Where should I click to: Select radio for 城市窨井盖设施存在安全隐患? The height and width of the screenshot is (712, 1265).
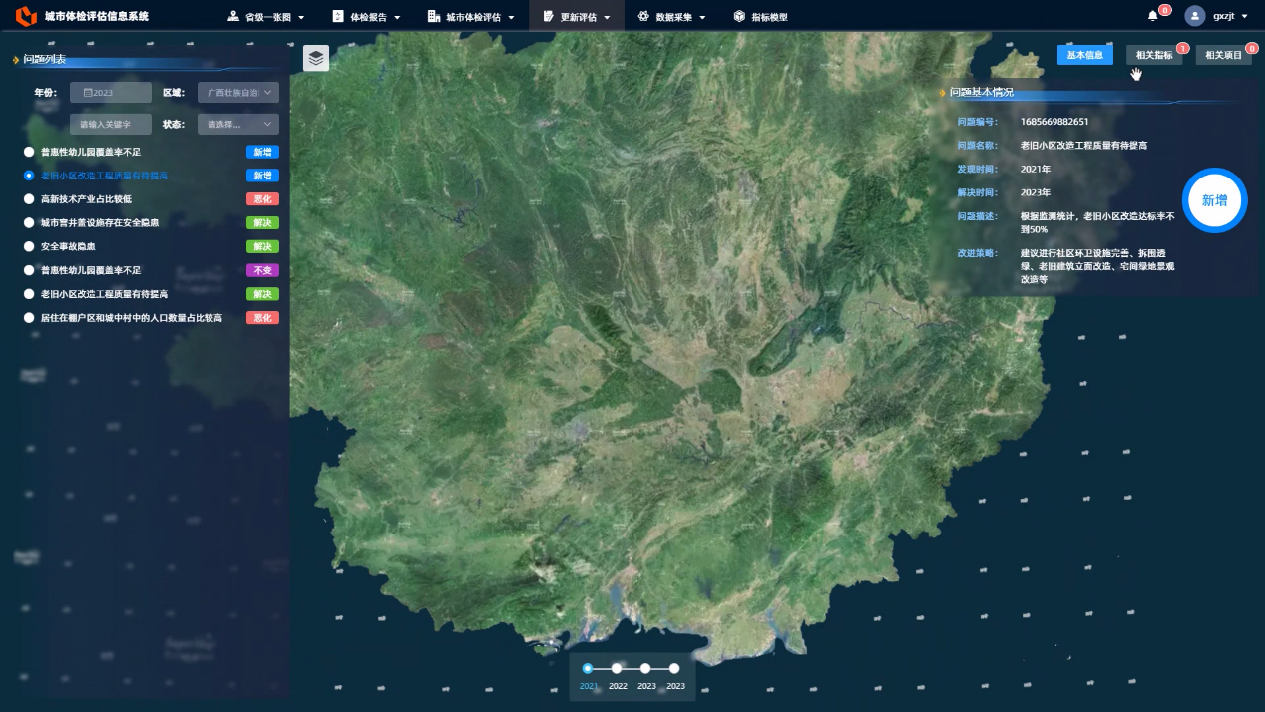[29, 223]
